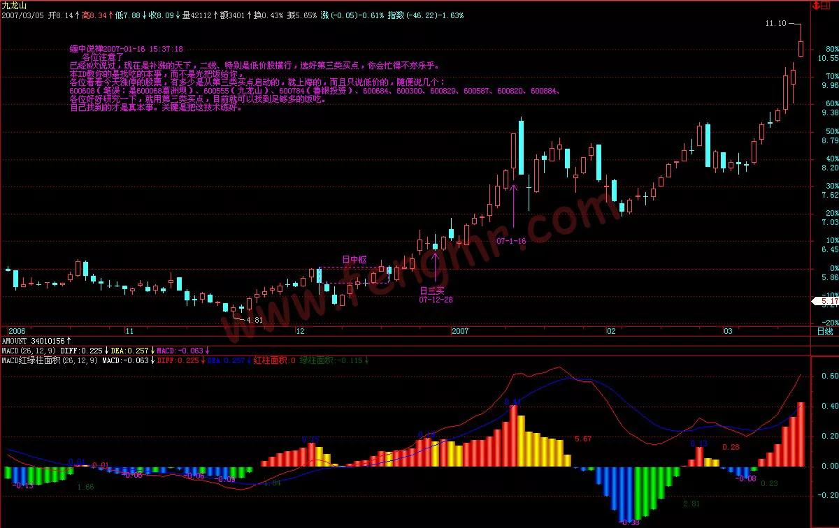The image size is (839, 528).
Task: Click the MACD红绿柱面积(26,12,9) indicator title
Action: coord(50,360)
